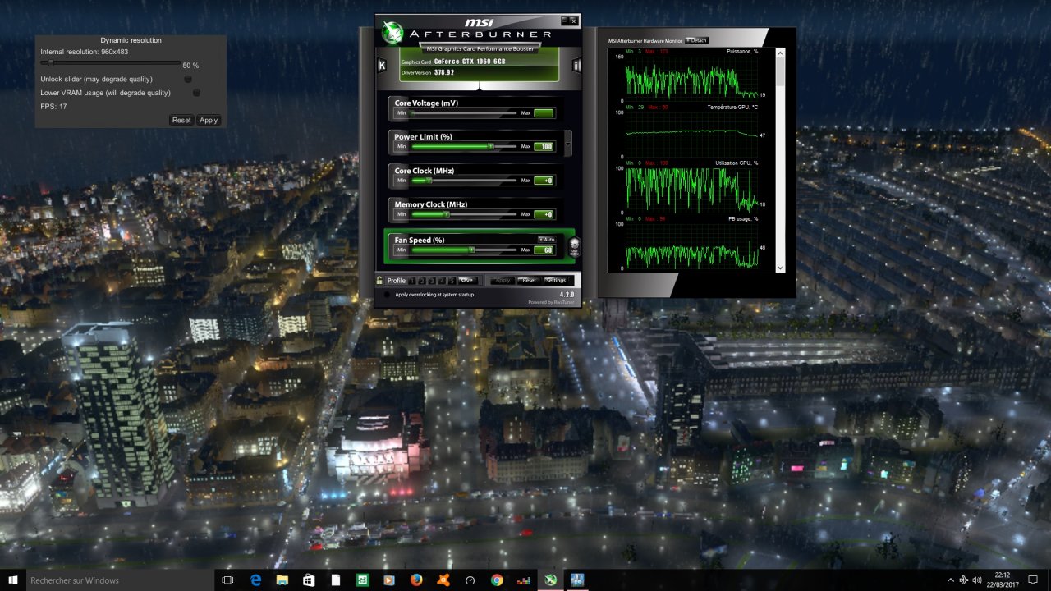Open the equalizer bars taskbar icon
This screenshot has height=591, width=1051.
[524, 580]
